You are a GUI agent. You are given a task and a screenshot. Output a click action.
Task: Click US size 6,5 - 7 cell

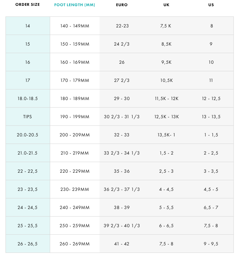211,207
